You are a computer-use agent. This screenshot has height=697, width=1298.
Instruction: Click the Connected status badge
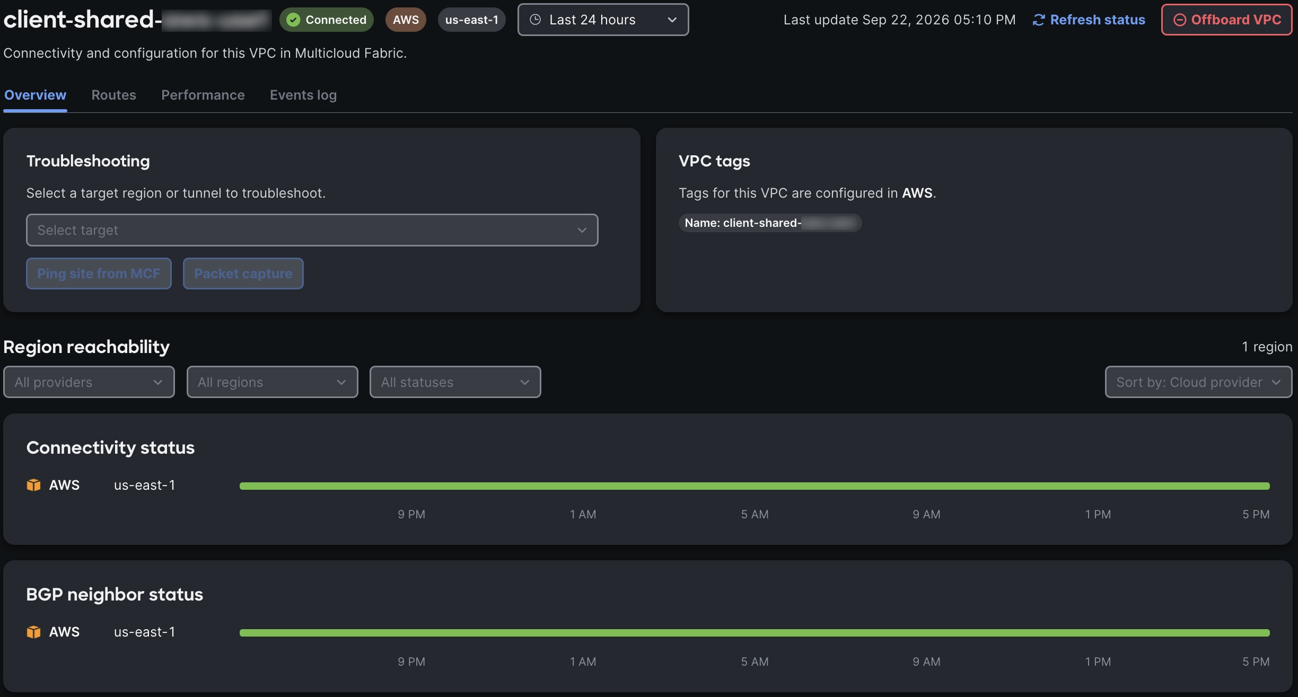pos(327,20)
